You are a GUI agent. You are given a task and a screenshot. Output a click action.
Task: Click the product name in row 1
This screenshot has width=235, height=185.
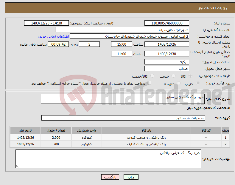point(146,138)
